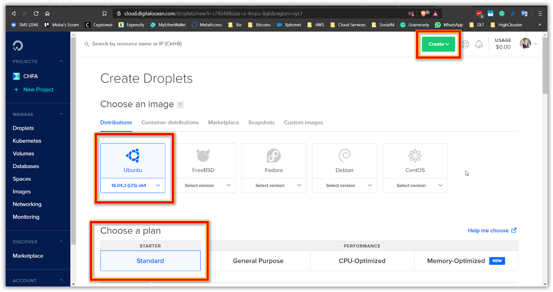
Task: Open Databases in the sidebar
Action: 26,166
